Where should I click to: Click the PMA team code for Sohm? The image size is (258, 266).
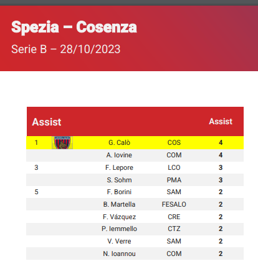[x=174, y=180]
